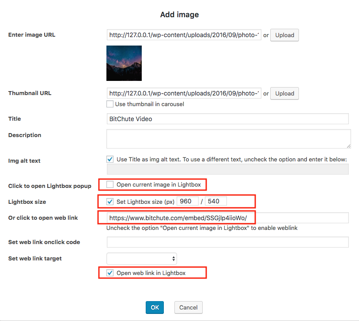Click Lightbox width field showing 960
359x321 pixels.
(x=188, y=202)
